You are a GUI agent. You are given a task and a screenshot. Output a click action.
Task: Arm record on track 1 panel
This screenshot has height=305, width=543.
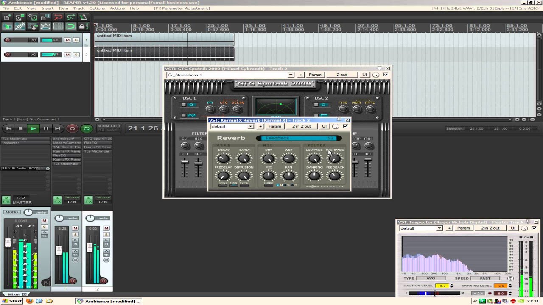[7, 40]
